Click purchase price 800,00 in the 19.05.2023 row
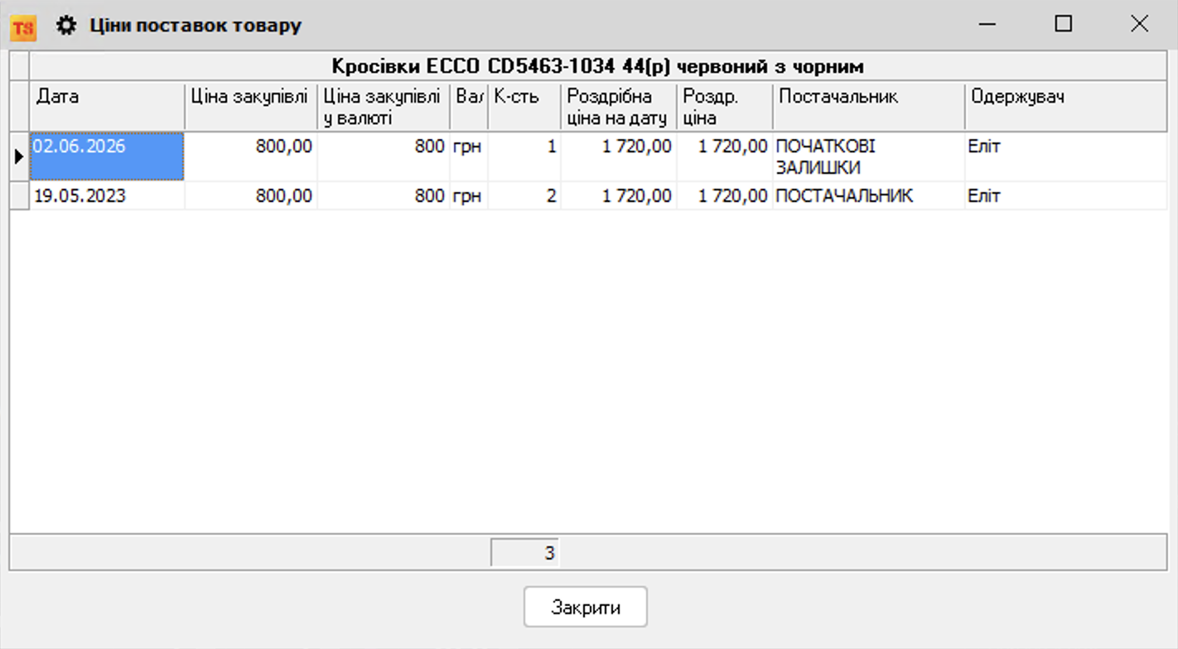Viewport: 1178px width, 649px height. coord(250,196)
